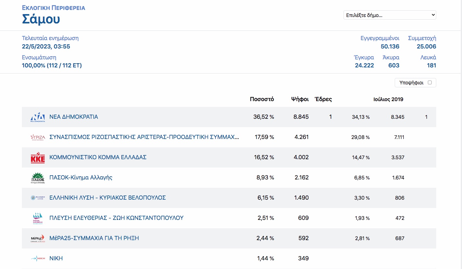Click the Νέα Δημοκρατία party logo
Image resolution: width=462 pixels, height=269 pixels.
coord(38,117)
